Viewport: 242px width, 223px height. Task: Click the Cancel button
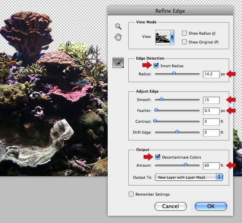(171, 206)
